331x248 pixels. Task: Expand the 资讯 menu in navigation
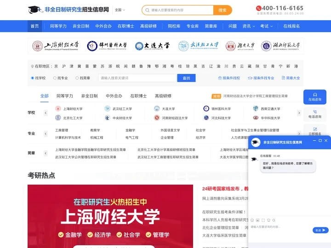pyautogui.click(x=249, y=26)
